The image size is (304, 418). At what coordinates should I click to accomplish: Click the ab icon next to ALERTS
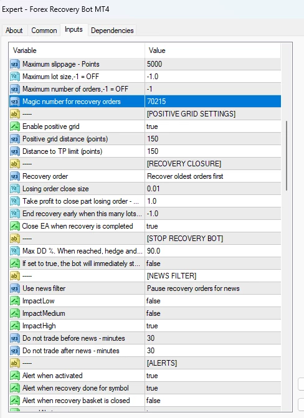[x=15, y=363]
